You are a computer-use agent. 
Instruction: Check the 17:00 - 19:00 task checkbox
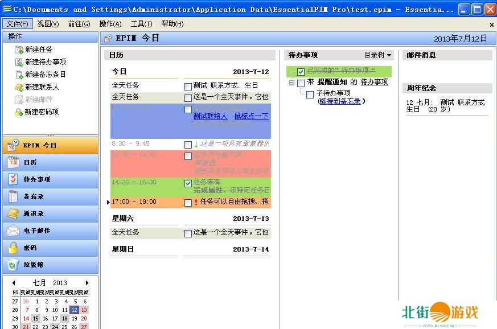click(188, 202)
